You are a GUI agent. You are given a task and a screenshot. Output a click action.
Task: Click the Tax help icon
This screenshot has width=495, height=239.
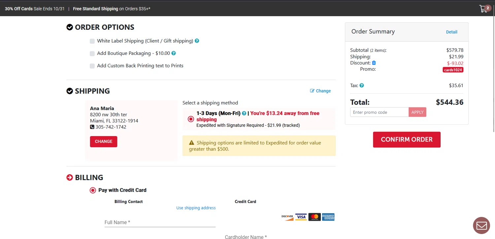click(x=362, y=85)
